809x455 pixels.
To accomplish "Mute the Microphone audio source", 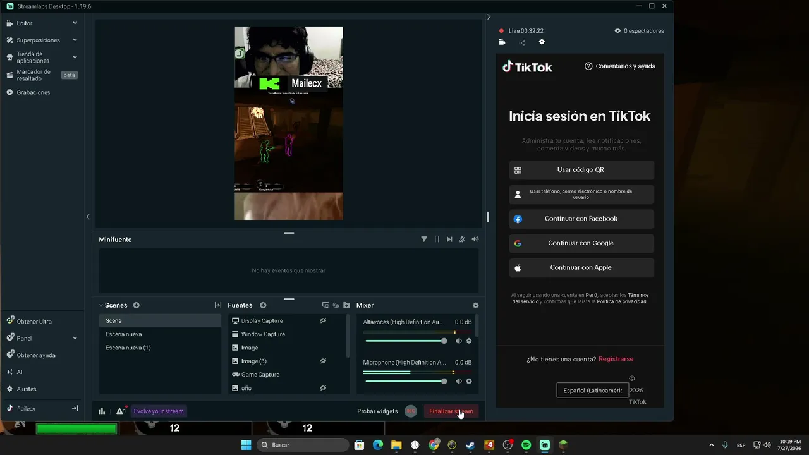I will [459, 381].
